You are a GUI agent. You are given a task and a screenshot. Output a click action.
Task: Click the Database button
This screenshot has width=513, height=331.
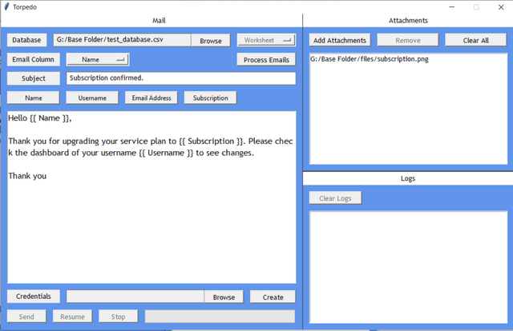(26, 40)
